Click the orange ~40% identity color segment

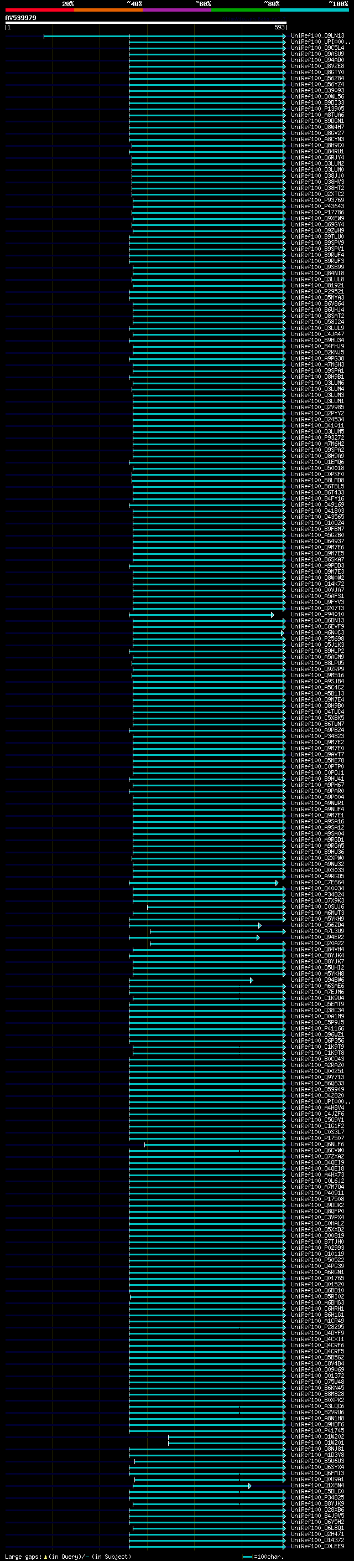coord(108,10)
